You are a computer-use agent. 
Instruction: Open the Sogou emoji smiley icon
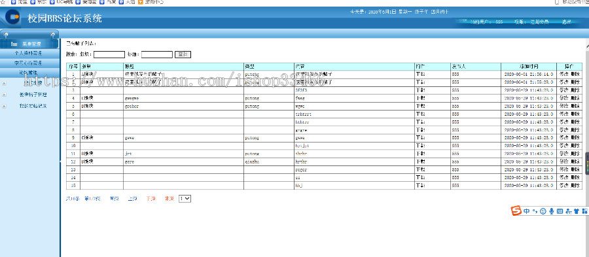tap(543, 211)
